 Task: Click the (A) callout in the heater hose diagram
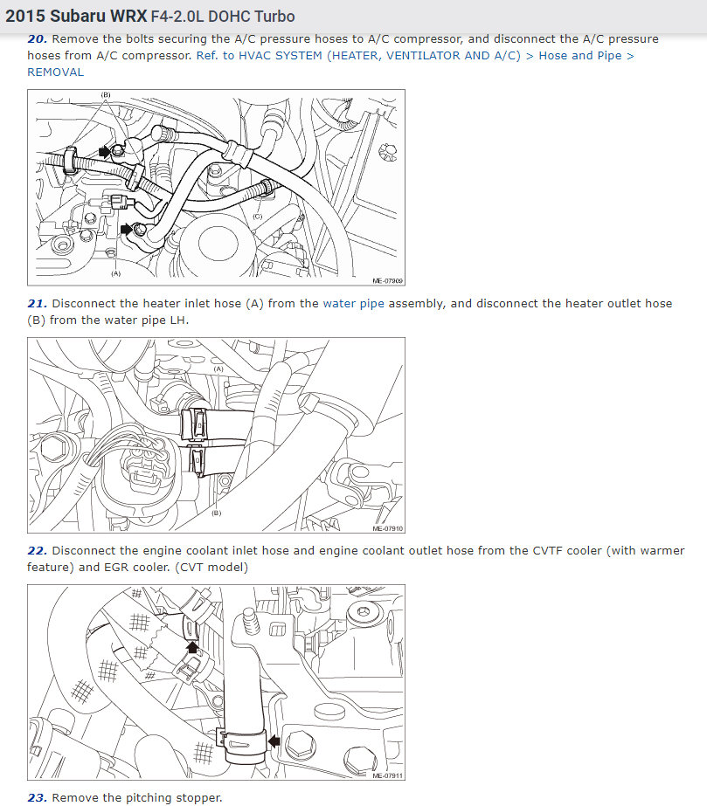click(x=218, y=369)
